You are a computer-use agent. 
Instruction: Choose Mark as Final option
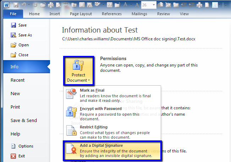pyautogui.click(x=112, y=95)
